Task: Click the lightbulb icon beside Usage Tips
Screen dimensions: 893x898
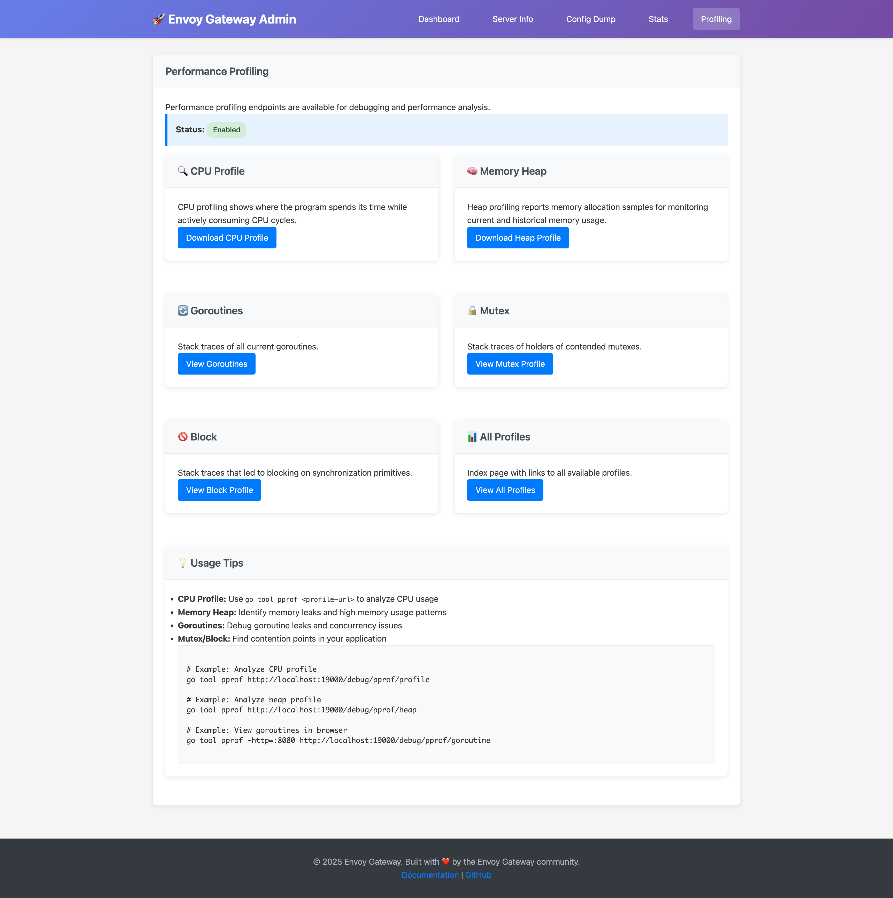Action: pos(183,563)
